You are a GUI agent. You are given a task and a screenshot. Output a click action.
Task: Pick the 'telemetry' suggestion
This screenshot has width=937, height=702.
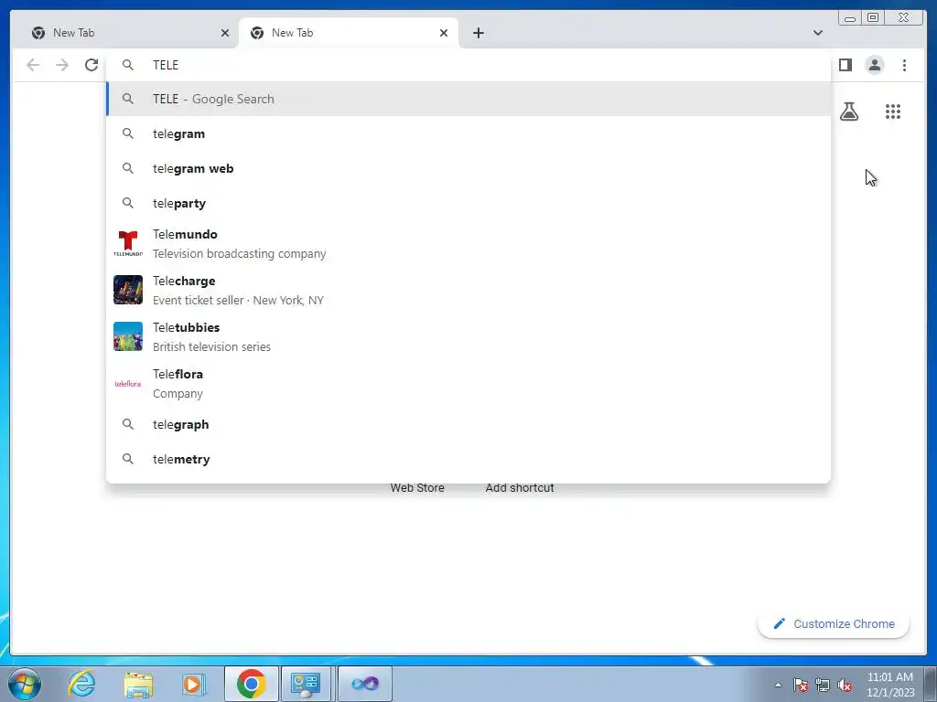pyautogui.click(x=468, y=459)
